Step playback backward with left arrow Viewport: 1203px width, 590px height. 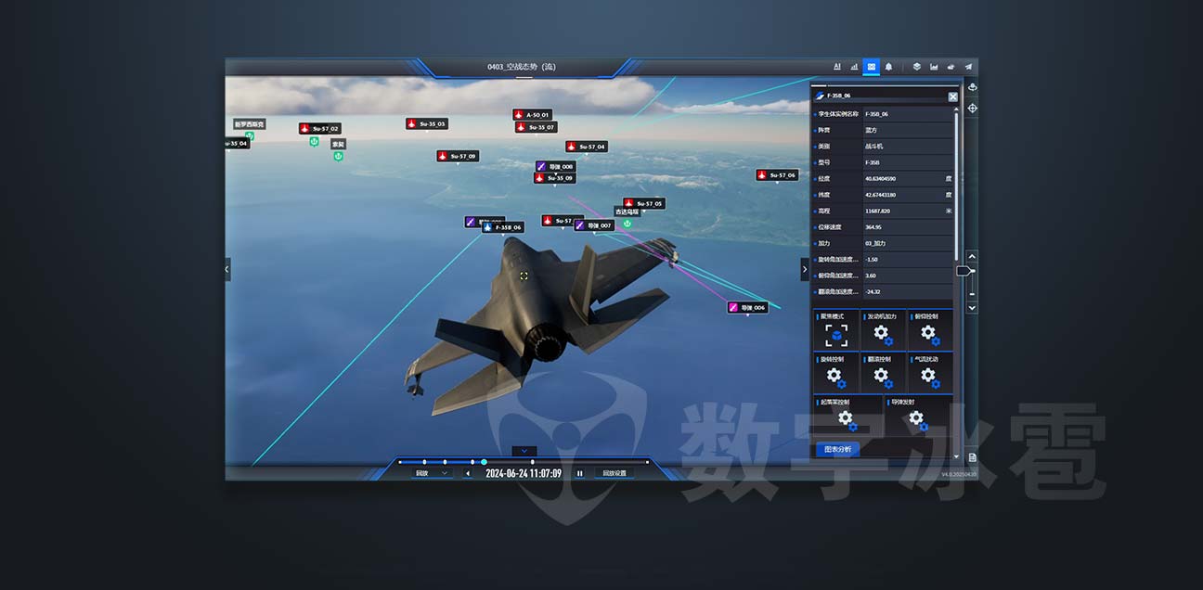coord(467,473)
